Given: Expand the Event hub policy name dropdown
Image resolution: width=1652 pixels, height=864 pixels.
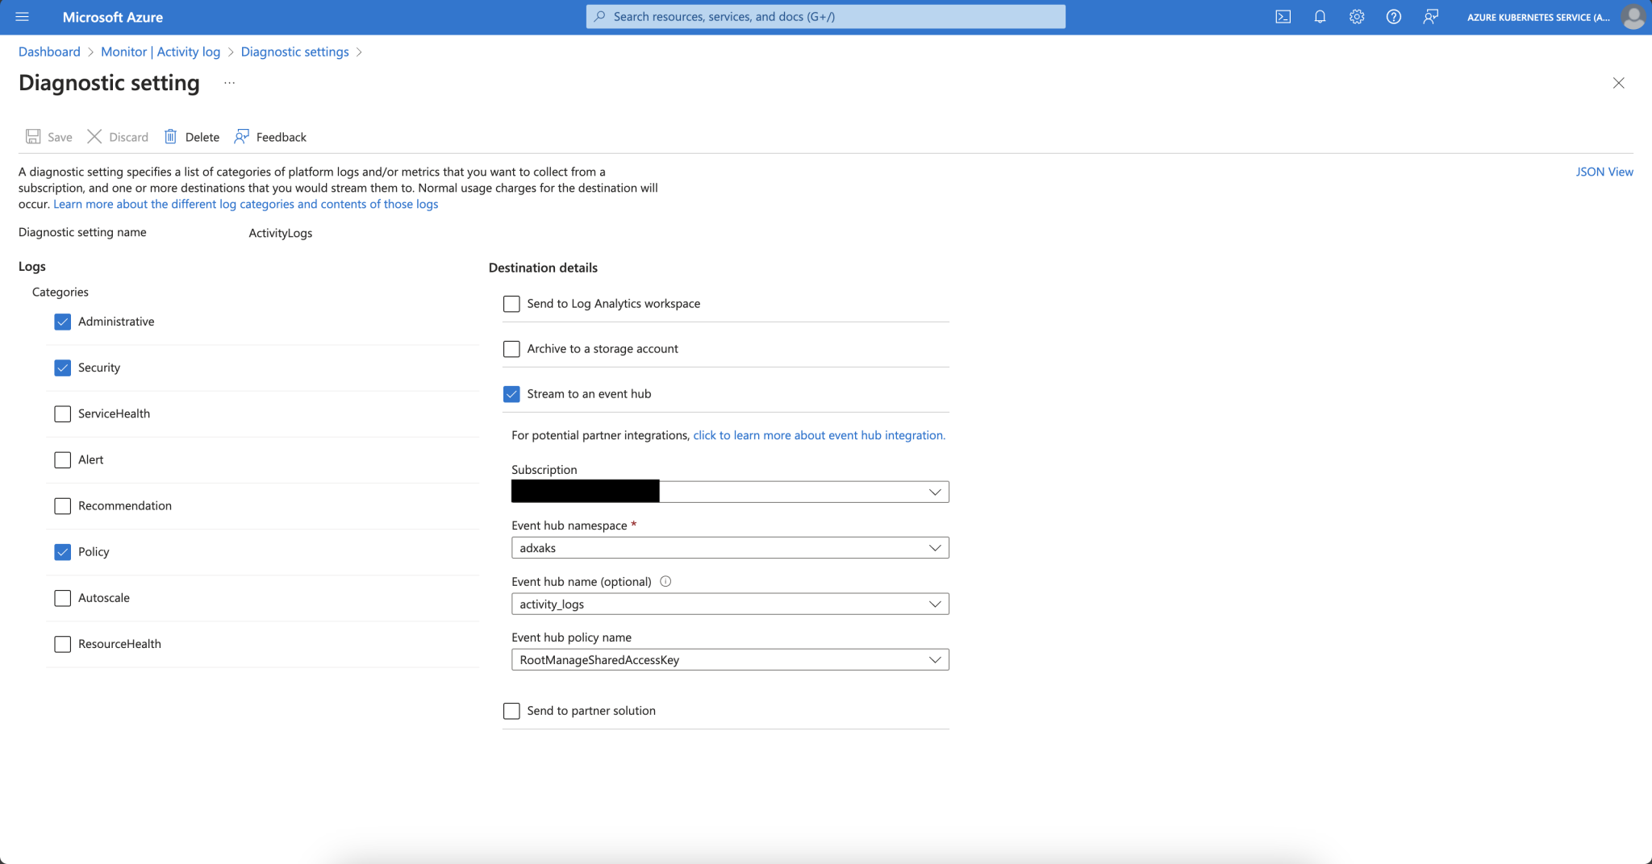Looking at the screenshot, I should click(934, 659).
